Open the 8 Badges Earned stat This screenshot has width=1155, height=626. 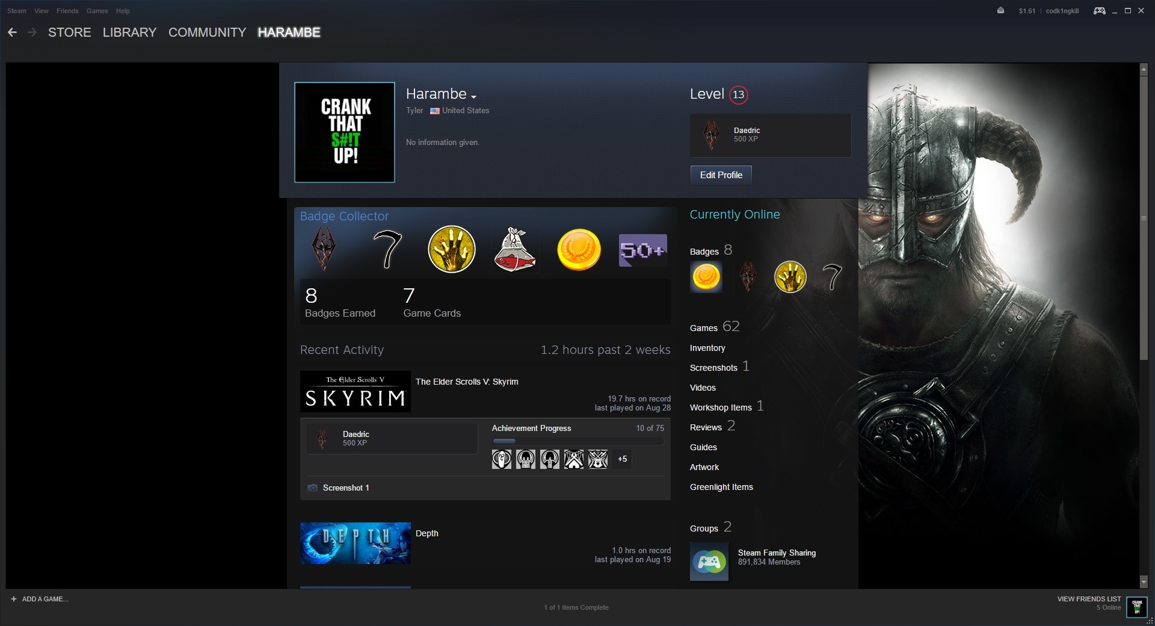click(x=340, y=303)
